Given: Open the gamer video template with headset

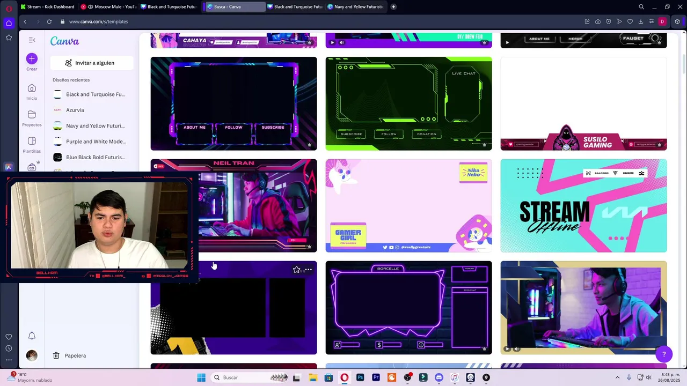Looking at the screenshot, I should (583, 308).
